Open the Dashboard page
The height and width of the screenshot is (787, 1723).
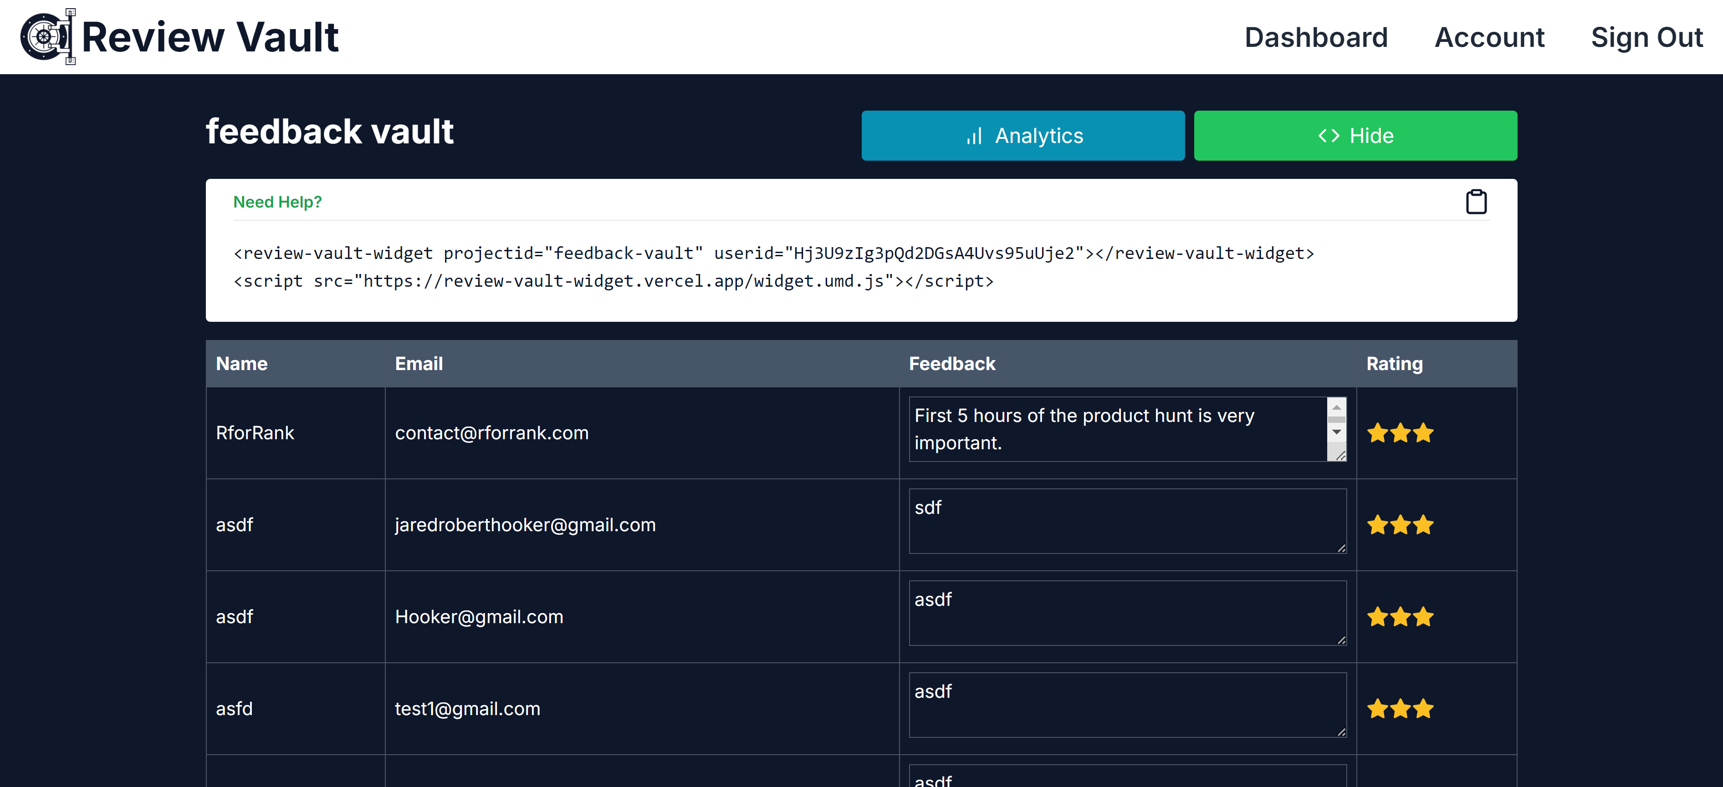(x=1316, y=37)
